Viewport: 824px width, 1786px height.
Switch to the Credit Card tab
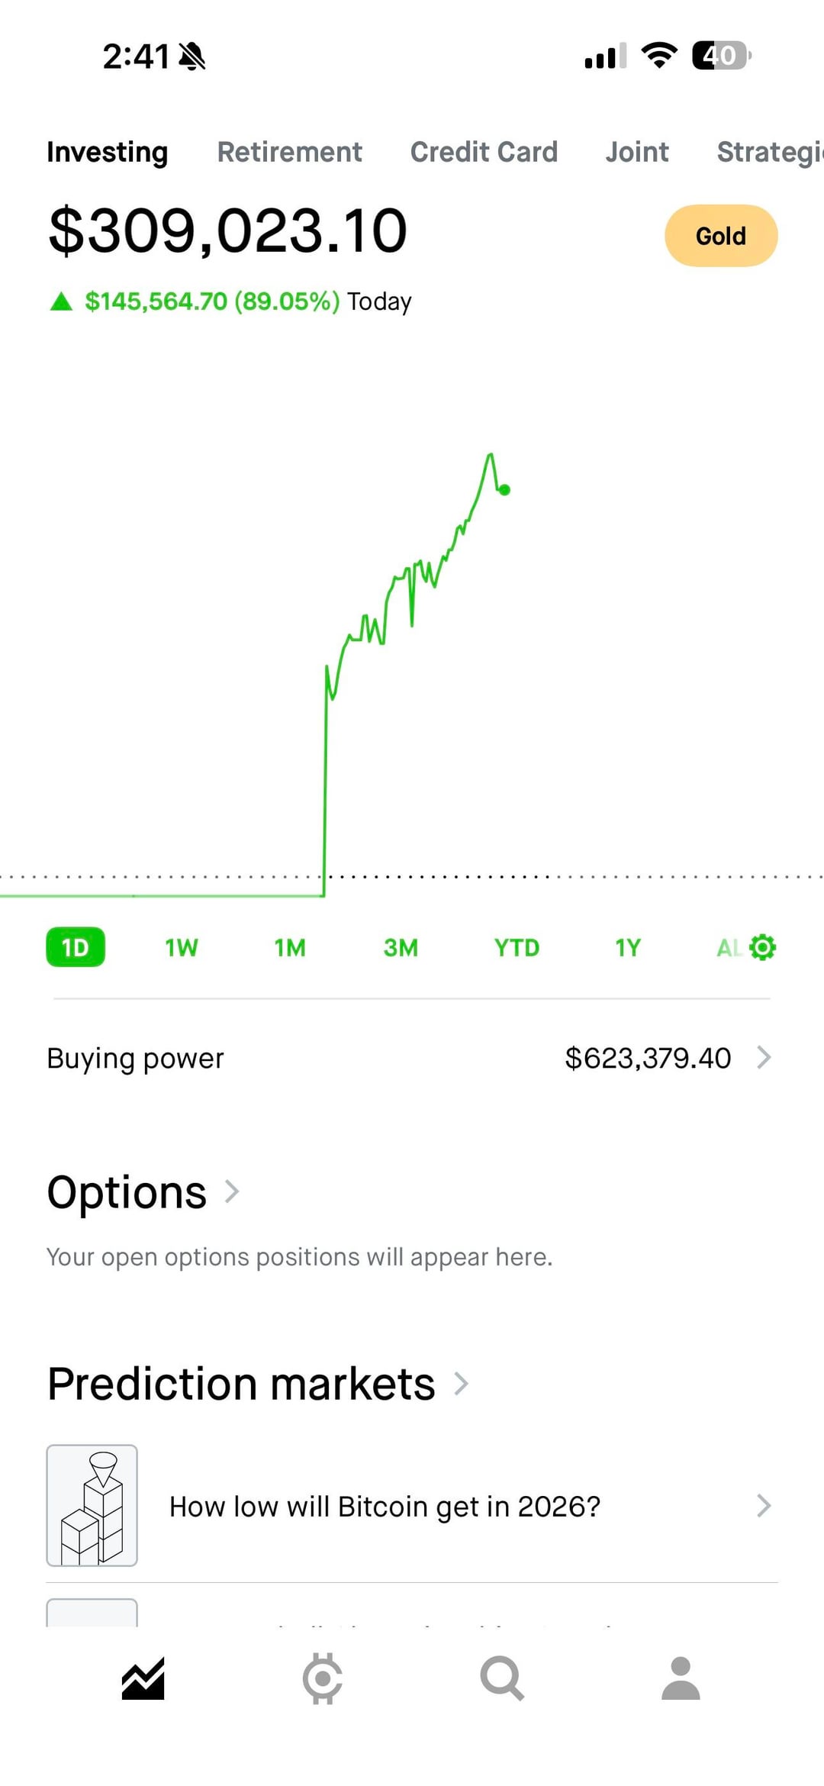pos(484,152)
